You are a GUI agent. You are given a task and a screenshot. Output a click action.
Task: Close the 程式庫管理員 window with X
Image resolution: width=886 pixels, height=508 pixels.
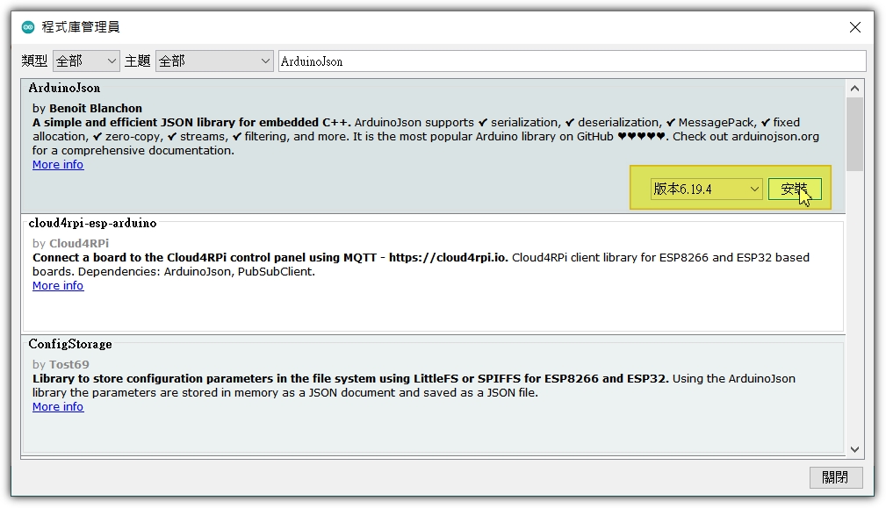tap(854, 27)
